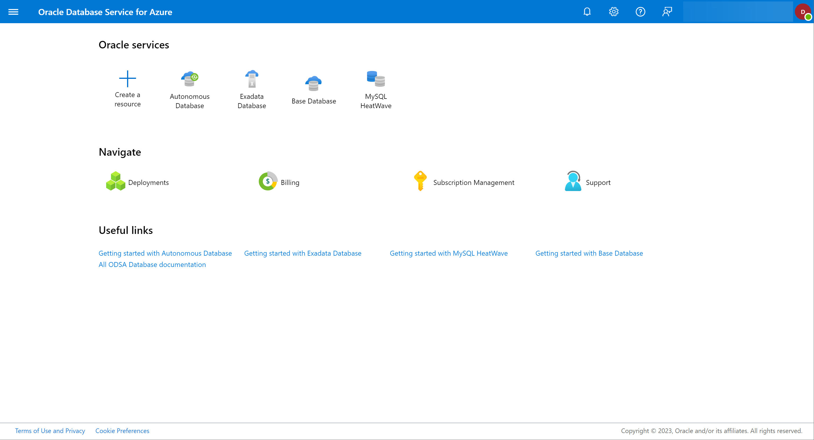Screen dimensions: 814x440
Task: Go to Deployments label
Action: [x=149, y=182]
